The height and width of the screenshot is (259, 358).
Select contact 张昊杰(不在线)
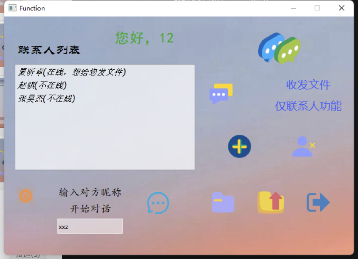tap(47, 99)
